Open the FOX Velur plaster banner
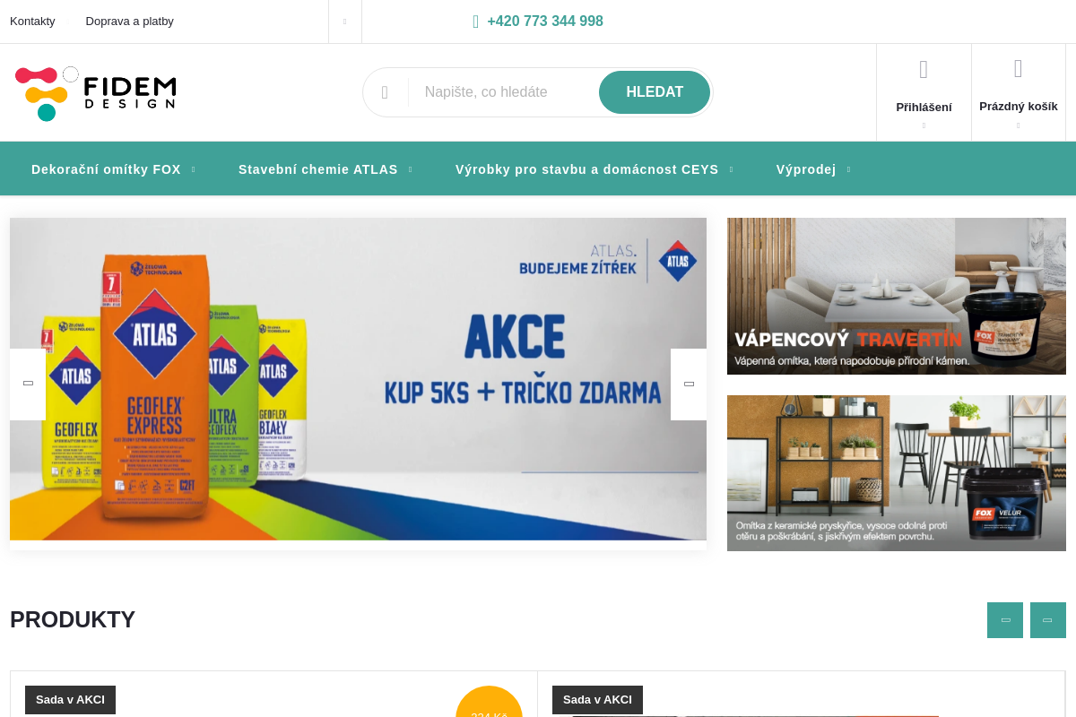The width and height of the screenshot is (1076, 717). [897, 473]
